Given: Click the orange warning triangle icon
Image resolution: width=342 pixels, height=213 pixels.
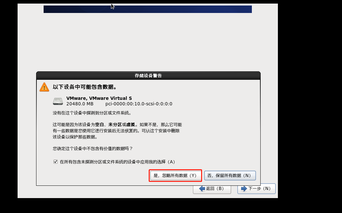Looking at the screenshot, I should (x=44, y=87).
